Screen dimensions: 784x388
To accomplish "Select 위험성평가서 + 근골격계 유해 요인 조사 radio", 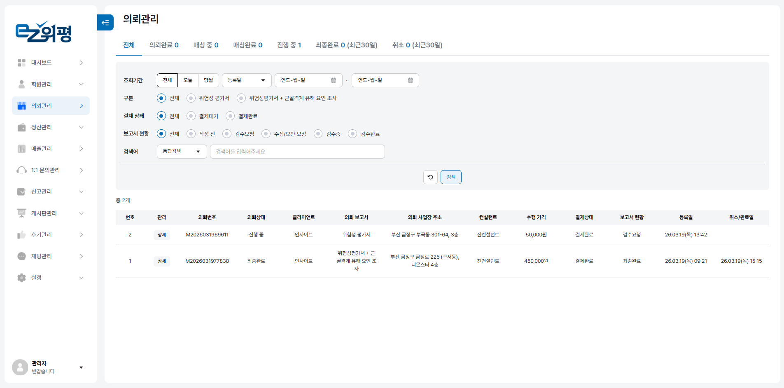I will click(x=241, y=98).
